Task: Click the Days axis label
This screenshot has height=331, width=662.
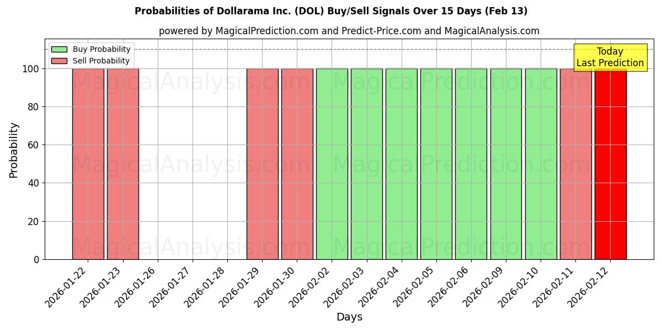Action: point(350,317)
